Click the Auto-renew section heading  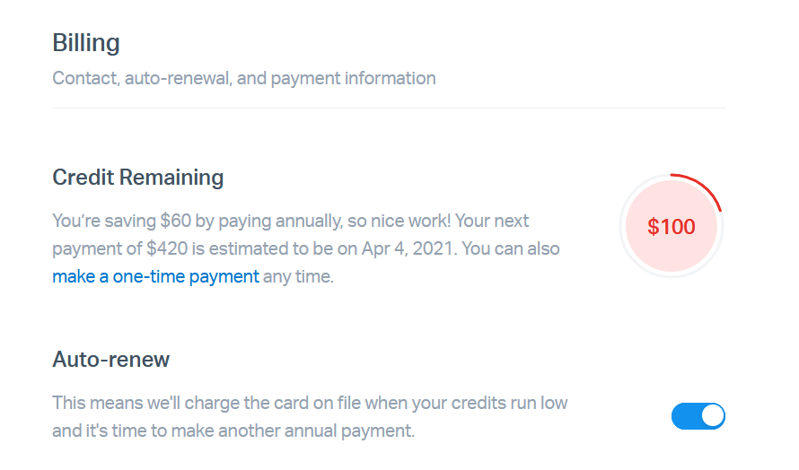coord(111,360)
